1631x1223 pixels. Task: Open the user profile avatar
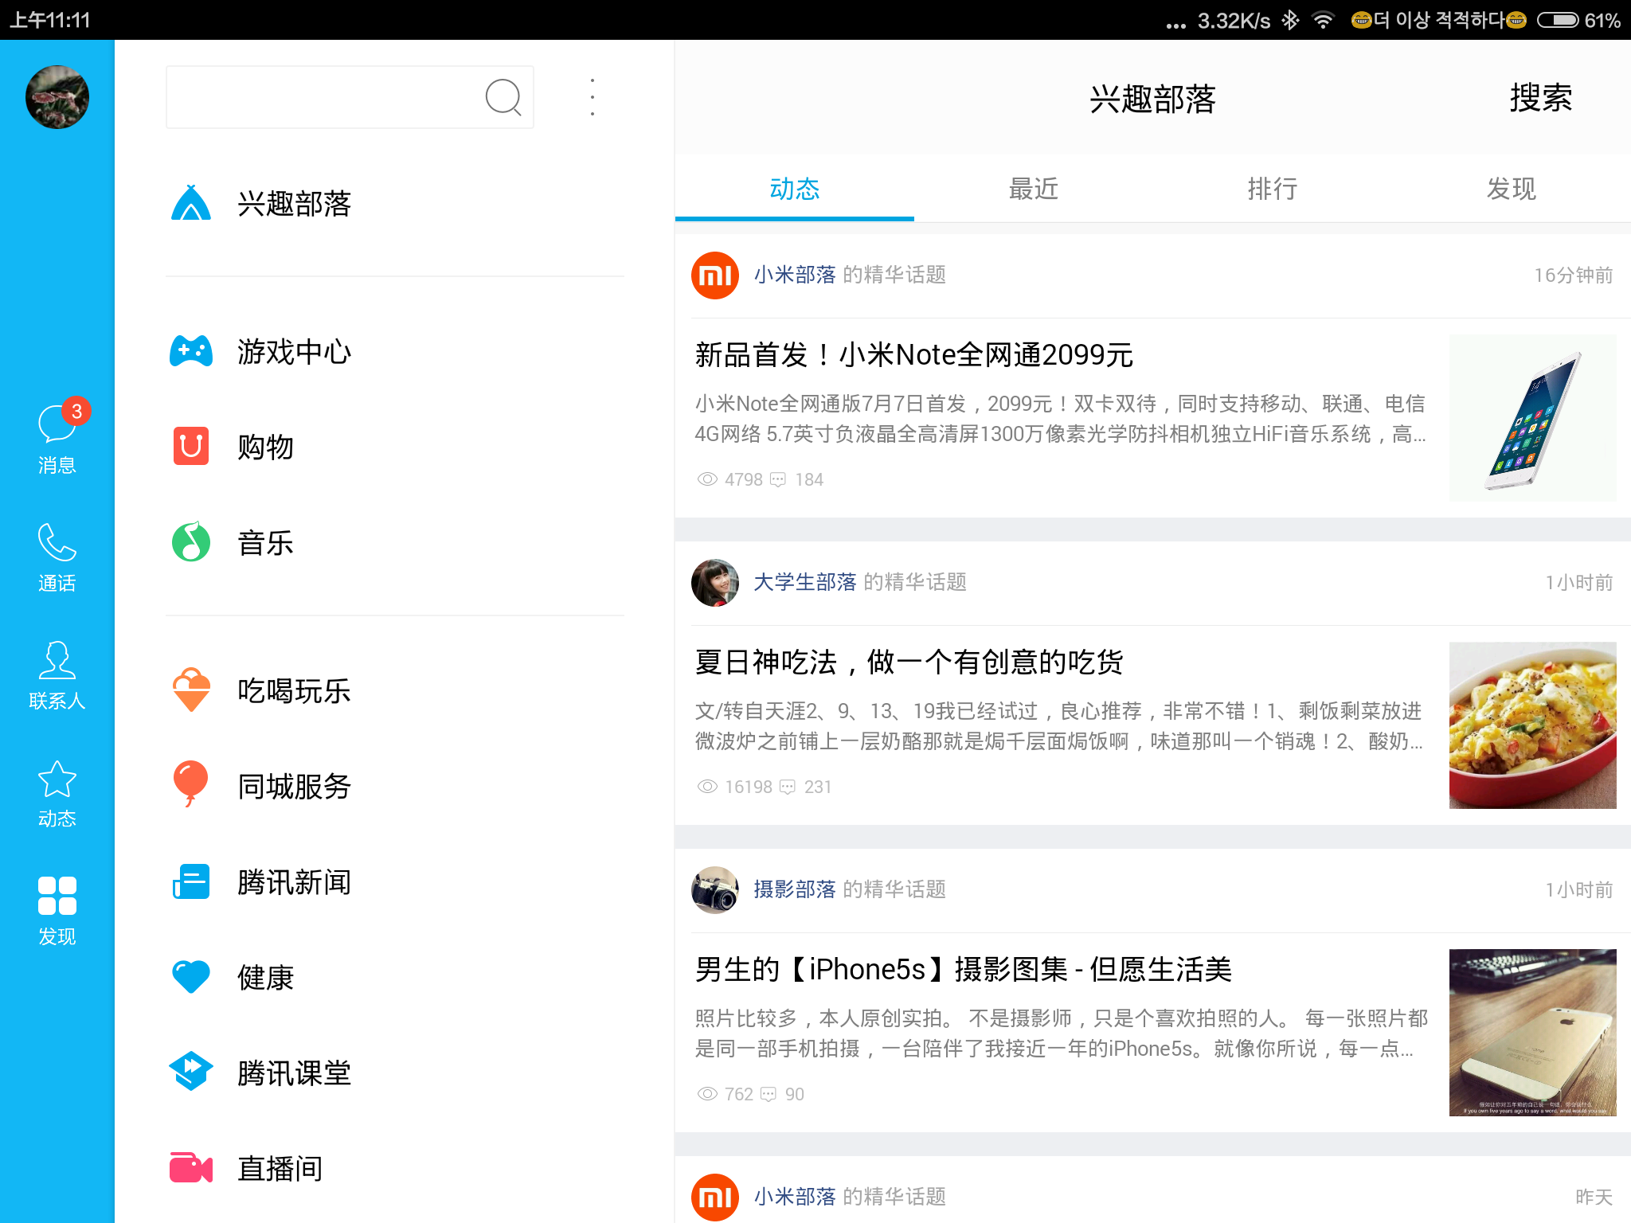tap(57, 97)
